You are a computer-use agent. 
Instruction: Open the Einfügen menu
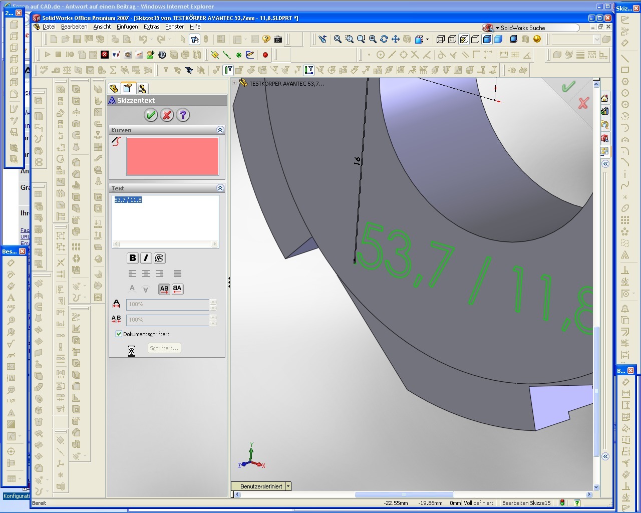tap(127, 27)
